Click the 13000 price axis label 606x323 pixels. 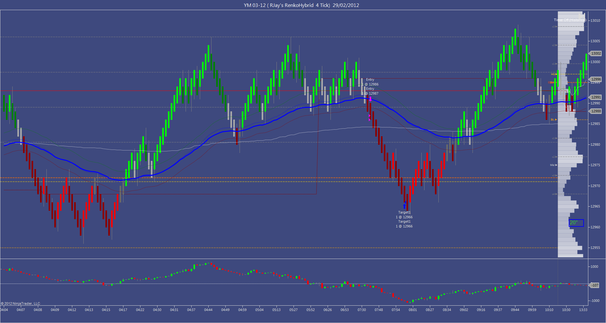[595, 62]
